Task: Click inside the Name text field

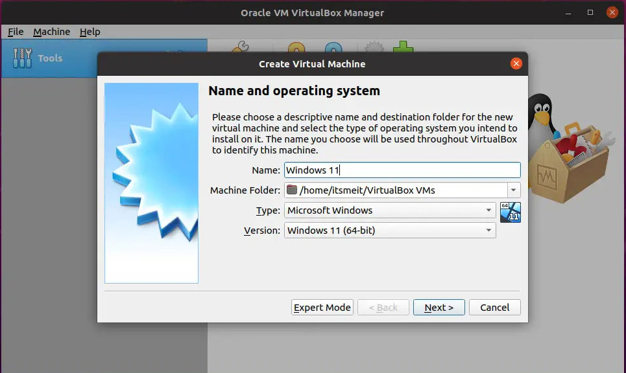Action: click(x=401, y=170)
